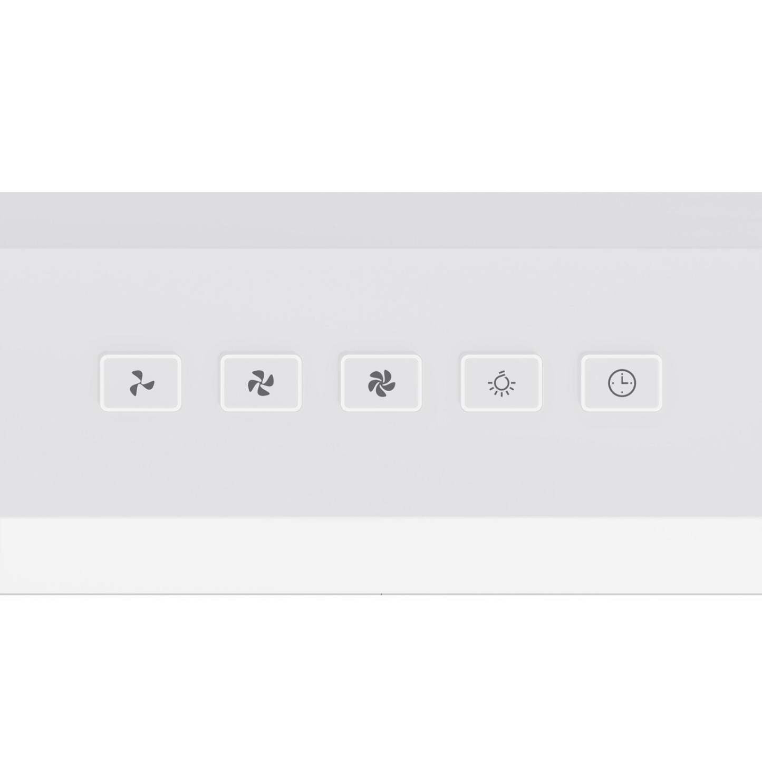The width and height of the screenshot is (762, 762).
Task: Click the three-blade fan icon
Action: point(142,383)
